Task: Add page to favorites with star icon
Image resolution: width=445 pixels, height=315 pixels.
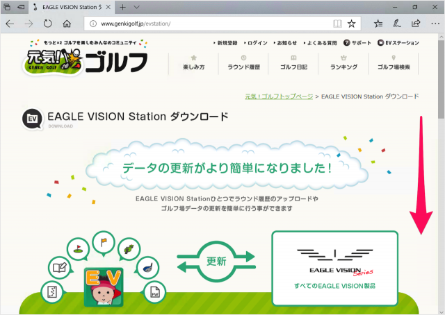Action: click(352, 24)
